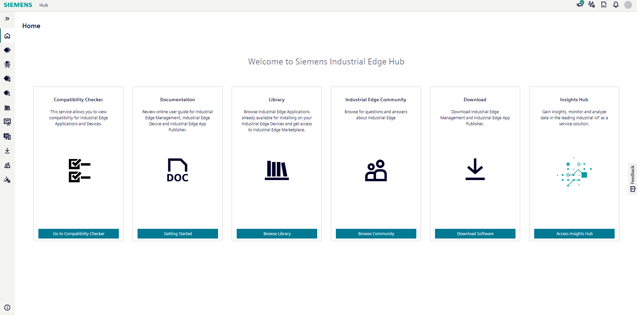
Task: Expand the left sidebar with the double-chevron
Action: 7,19
